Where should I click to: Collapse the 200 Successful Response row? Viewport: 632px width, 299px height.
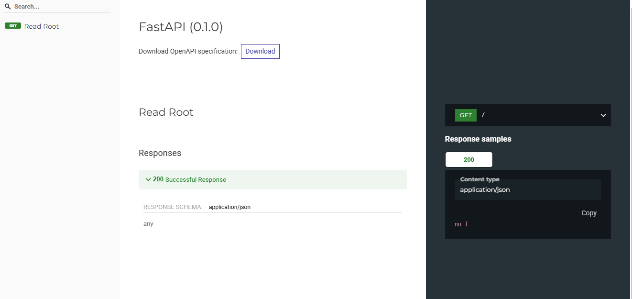[272, 179]
